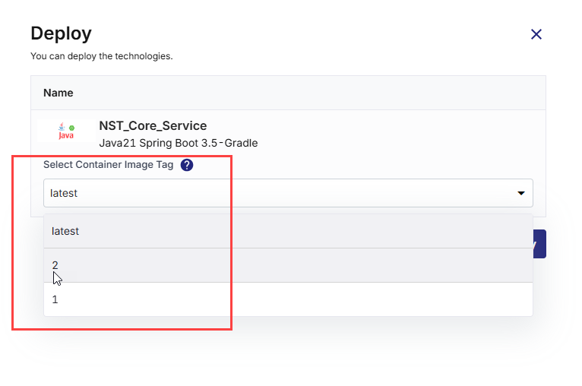
Task: Choose the 'latest' option in list
Action: click(x=288, y=231)
